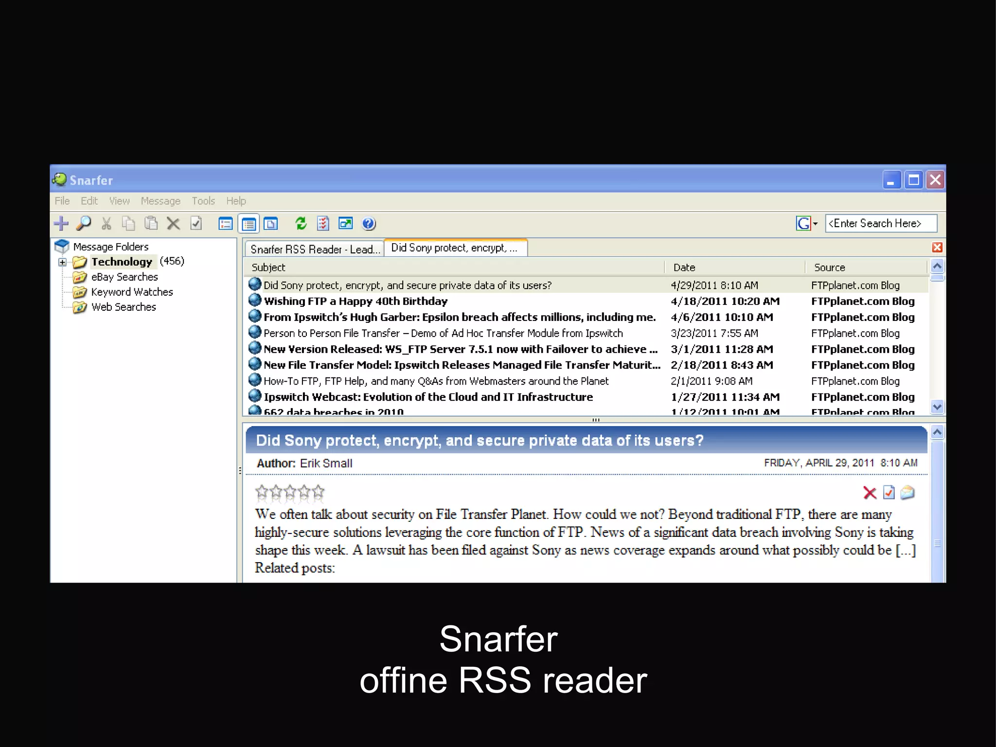Toggle the folder pane layout icon
Image resolution: width=996 pixels, height=747 pixels.
[226, 224]
